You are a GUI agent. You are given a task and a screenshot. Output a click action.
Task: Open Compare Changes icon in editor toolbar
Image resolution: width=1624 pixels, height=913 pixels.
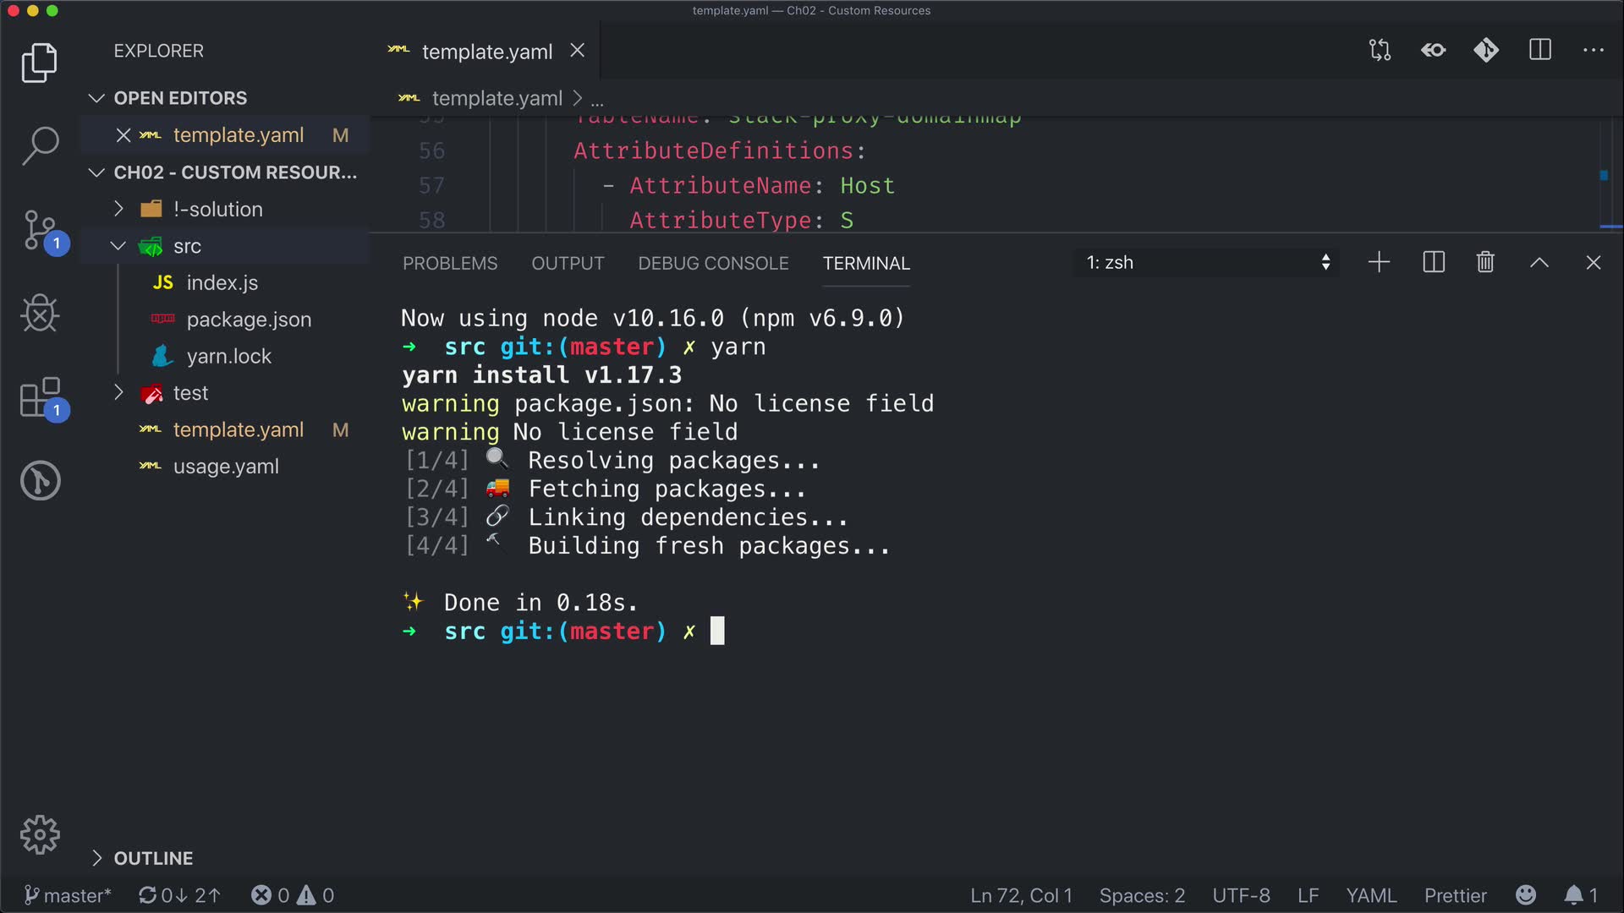(x=1380, y=51)
